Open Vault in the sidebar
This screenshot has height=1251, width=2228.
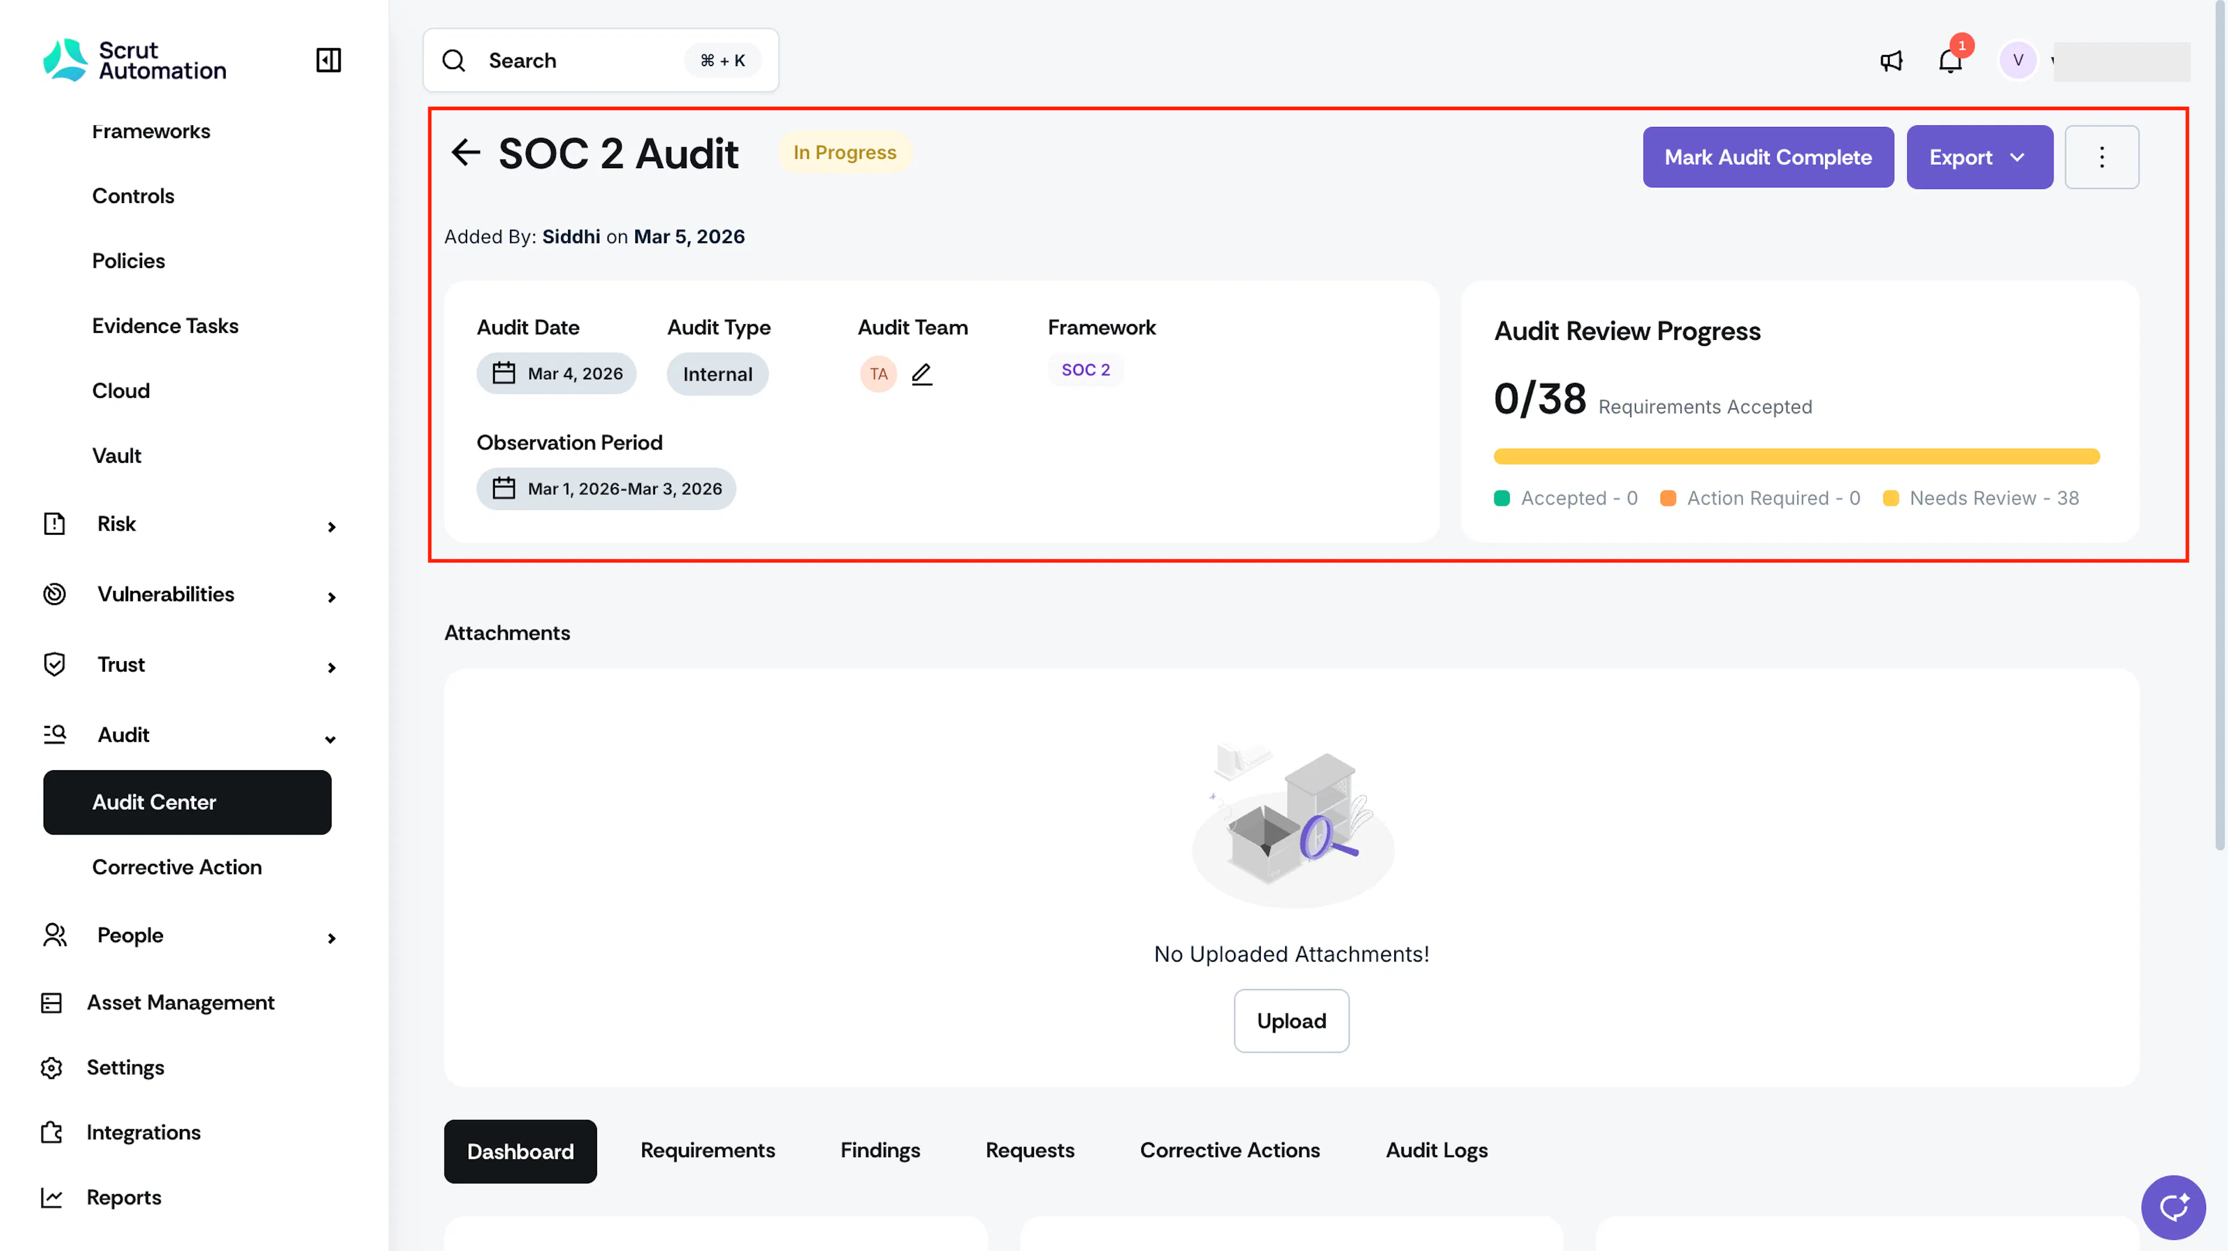point(117,456)
